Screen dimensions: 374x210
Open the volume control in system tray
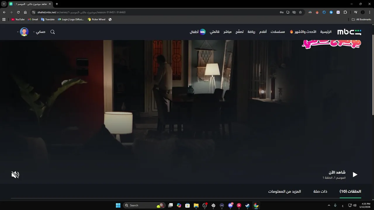point(355,205)
